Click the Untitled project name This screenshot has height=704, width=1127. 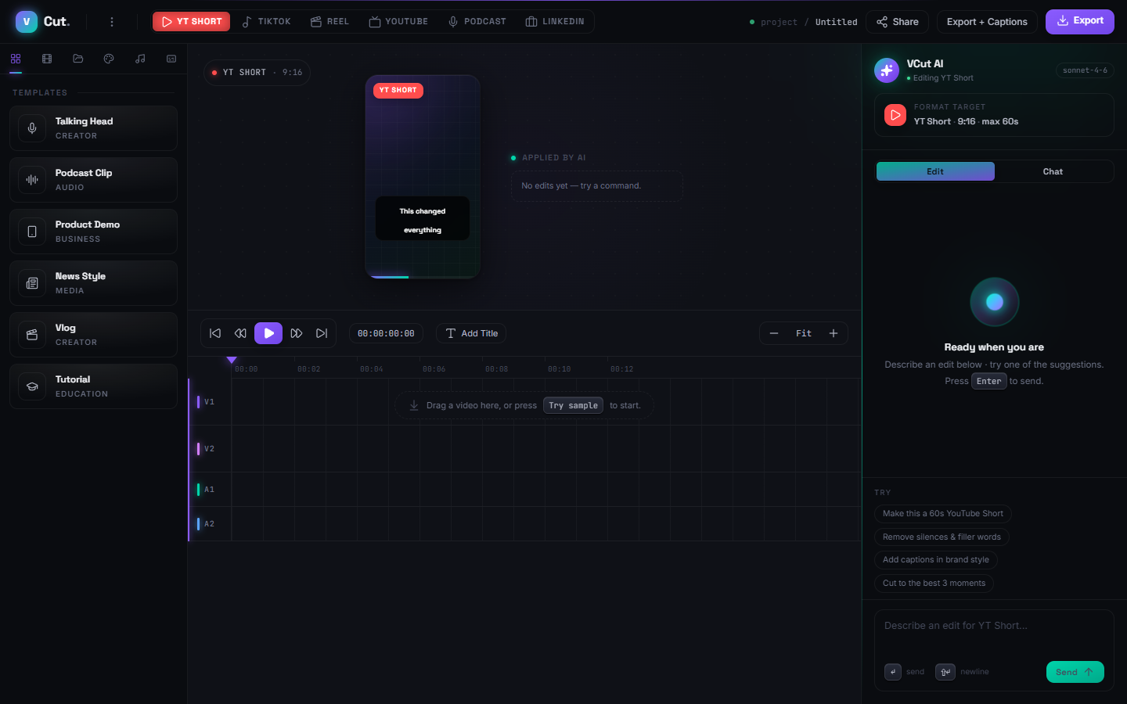click(x=837, y=22)
